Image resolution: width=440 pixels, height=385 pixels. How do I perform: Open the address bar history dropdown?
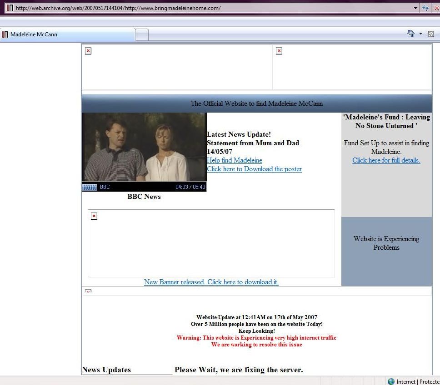(415, 8)
